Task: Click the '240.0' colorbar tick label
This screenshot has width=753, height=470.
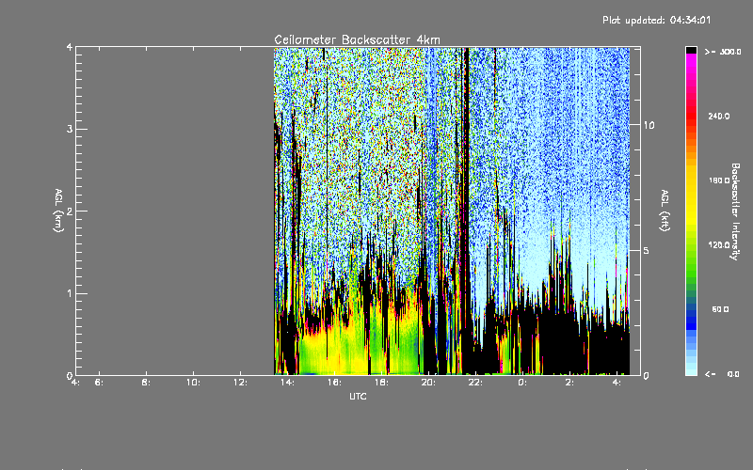Action: [x=719, y=117]
